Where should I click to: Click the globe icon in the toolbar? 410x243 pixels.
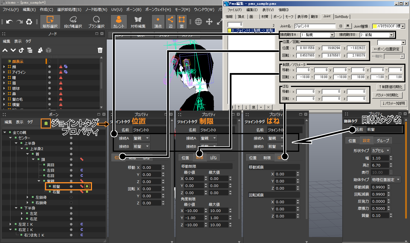(198, 22)
